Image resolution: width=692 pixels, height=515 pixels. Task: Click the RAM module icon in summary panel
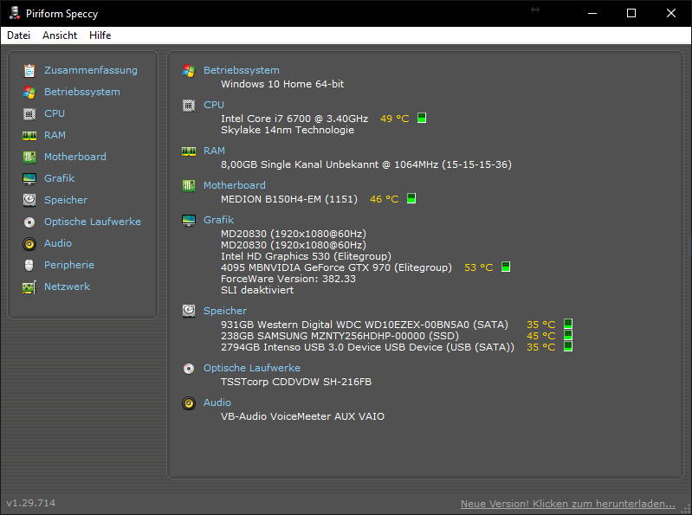coord(189,151)
